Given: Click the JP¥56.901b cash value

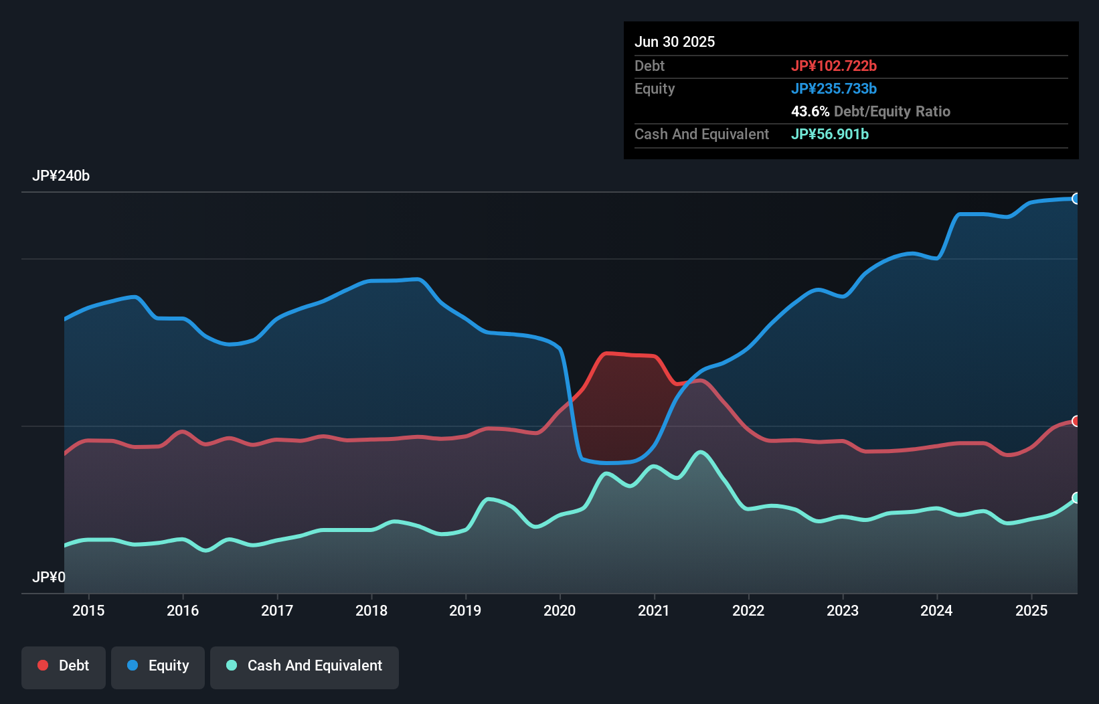Looking at the screenshot, I should (x=830, y=134).
